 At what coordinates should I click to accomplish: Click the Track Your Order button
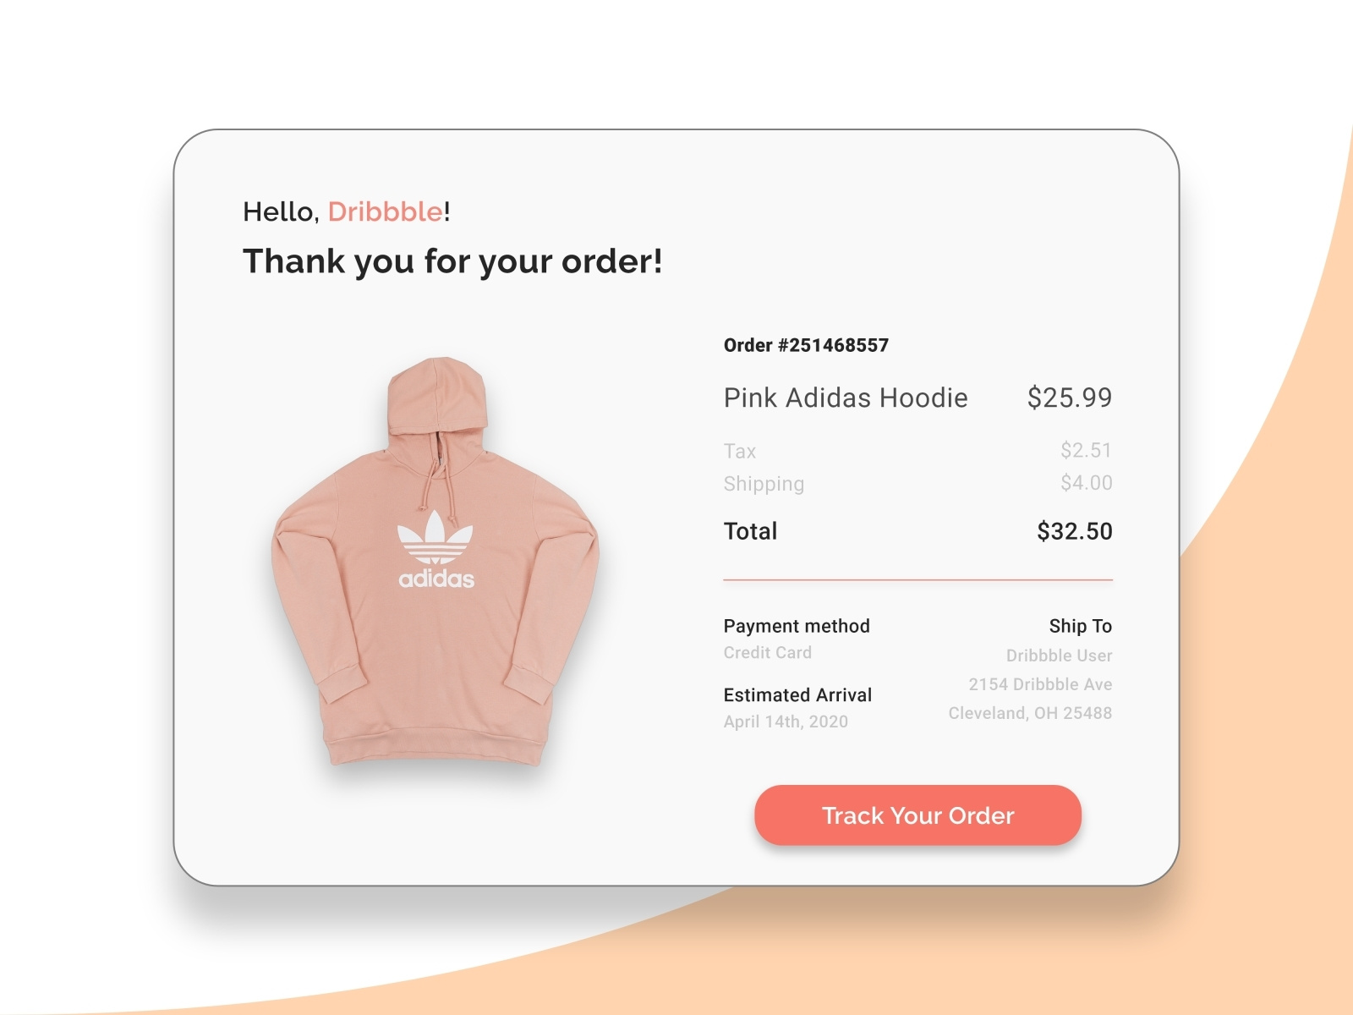pos(918,815)
